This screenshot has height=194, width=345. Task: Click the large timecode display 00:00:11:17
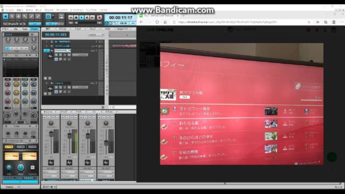coord(121,18)
